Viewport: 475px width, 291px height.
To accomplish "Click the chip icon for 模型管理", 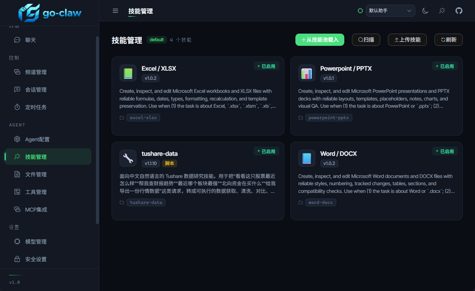I will coord(17,241).
